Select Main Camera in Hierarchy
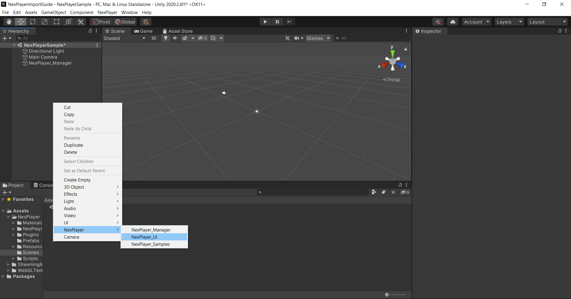The image size is (571, 299). coord(43,57)
